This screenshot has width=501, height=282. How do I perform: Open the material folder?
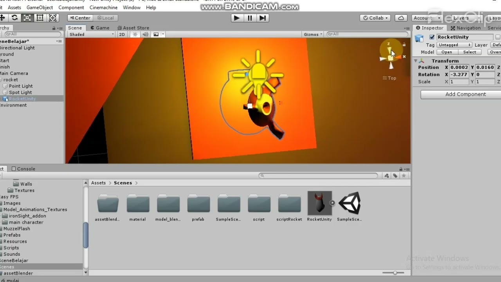pyautogui.click(x=137, y=207)
